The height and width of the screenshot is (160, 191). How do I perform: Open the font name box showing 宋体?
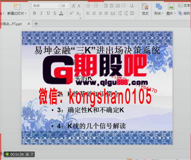[x=46, y=6]
